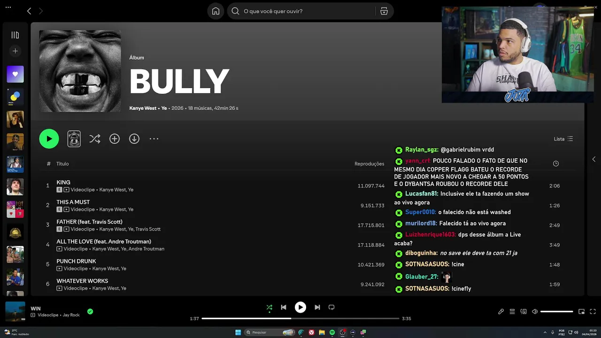Toggle Your Library sidebar icon
601x338 pixels.
click(15, 35)
